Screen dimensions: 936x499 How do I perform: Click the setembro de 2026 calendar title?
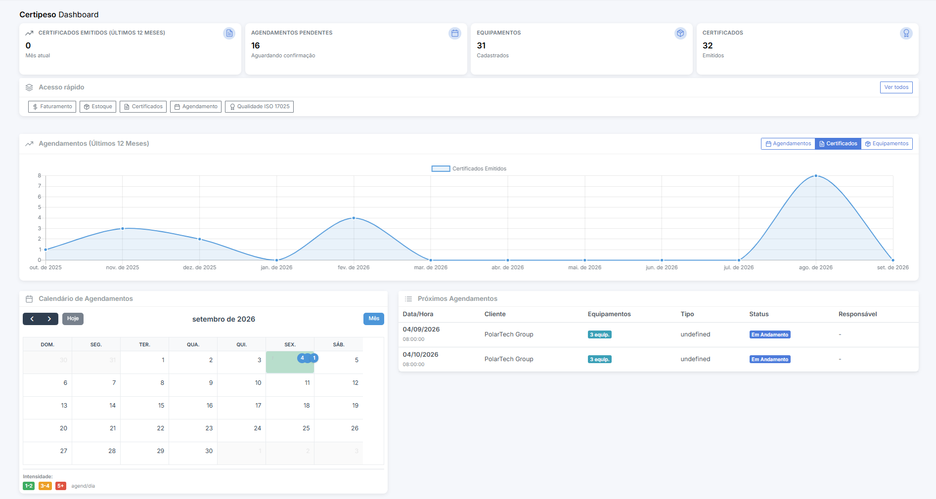click(223, 319)
